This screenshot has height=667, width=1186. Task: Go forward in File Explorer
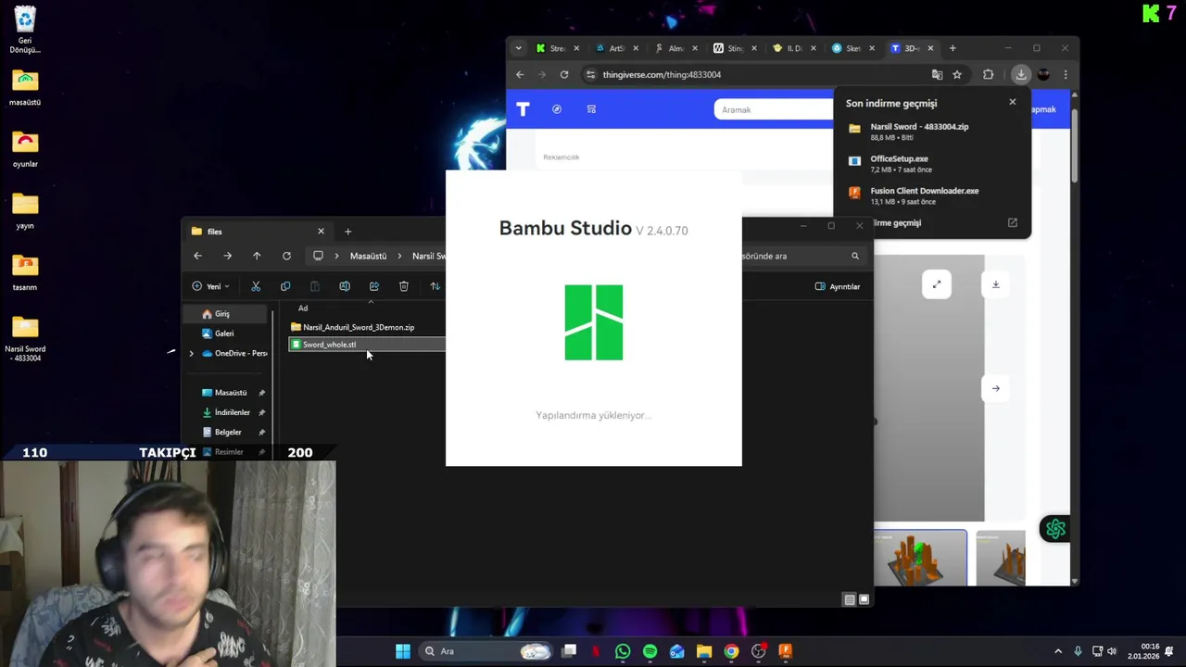[x=227, y=256]
